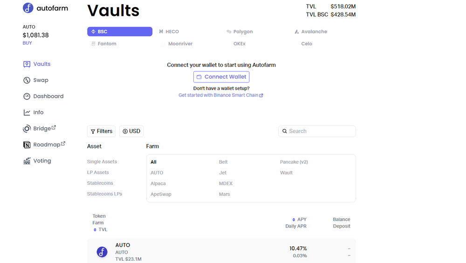Open Get started with Binance Smart Chain link

click(x=220, y=95)
